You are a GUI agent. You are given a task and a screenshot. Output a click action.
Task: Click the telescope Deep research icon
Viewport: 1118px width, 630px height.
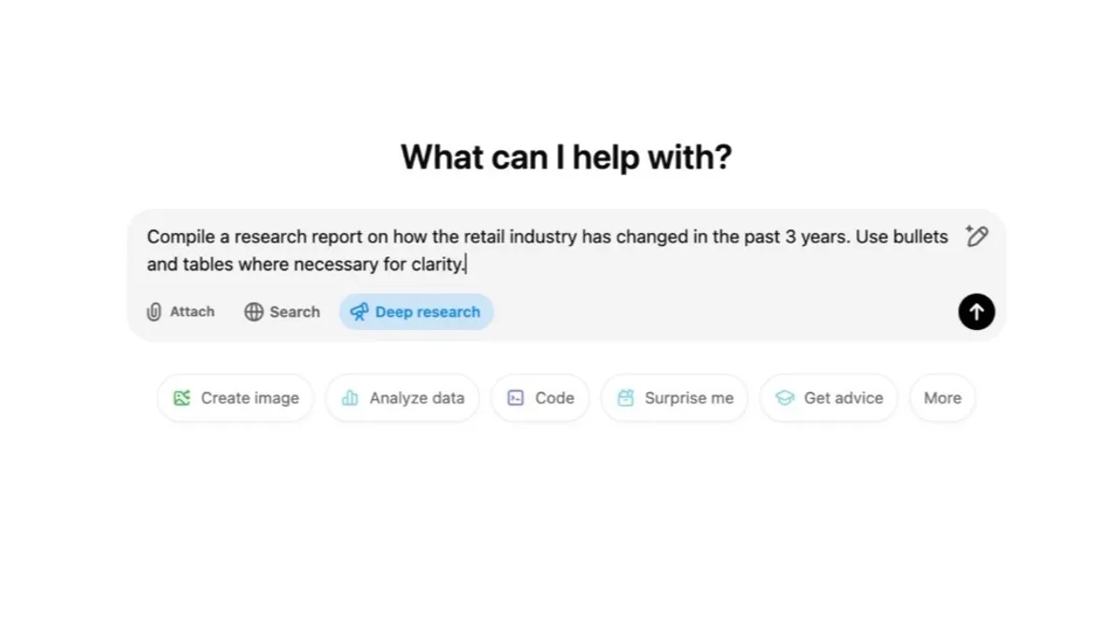coord(359,312)
